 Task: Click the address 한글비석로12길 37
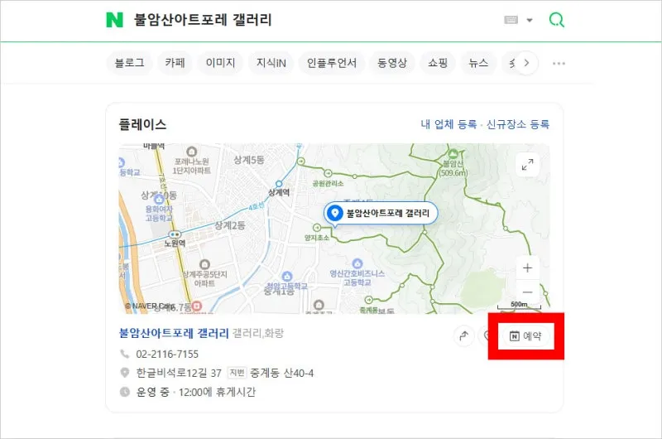coord(179,373)
